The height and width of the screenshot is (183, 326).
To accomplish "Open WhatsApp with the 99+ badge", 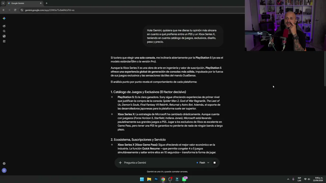I will (x=184, y=179).
